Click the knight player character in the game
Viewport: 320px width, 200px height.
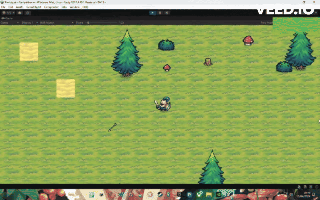click(163, 104)
